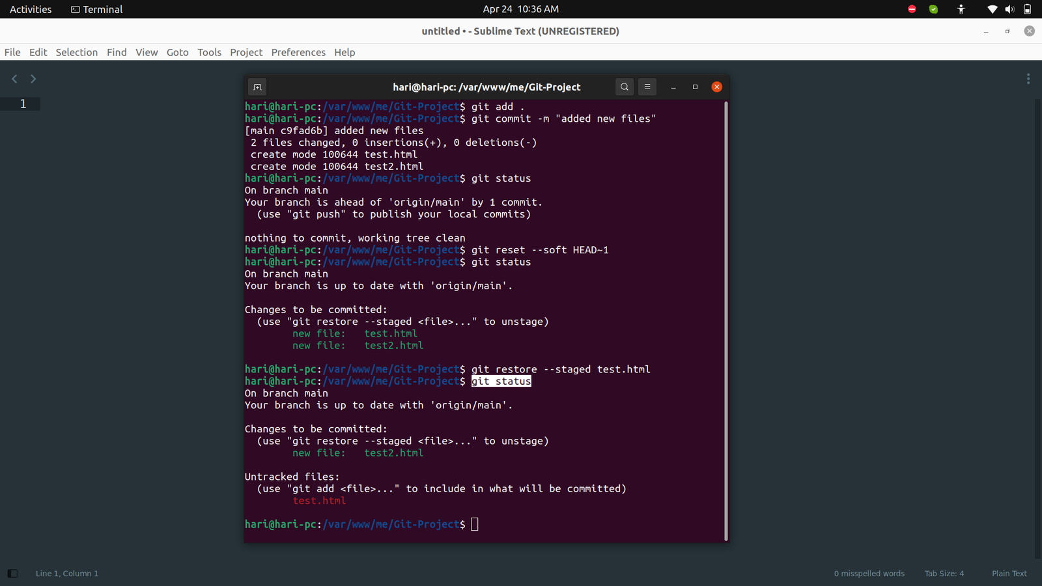Click the 0 misspelled words status

click(869, 574)
